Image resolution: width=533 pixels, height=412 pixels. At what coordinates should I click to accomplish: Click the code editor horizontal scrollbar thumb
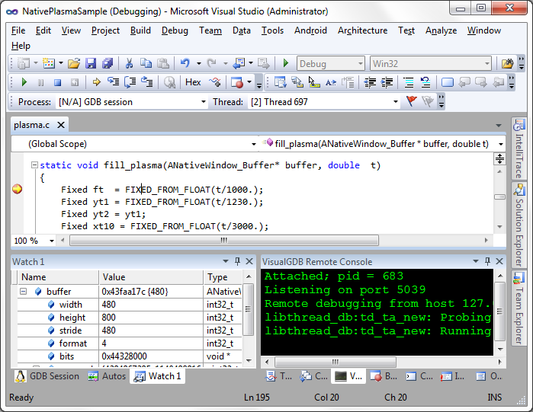click(x=224, y=241)
